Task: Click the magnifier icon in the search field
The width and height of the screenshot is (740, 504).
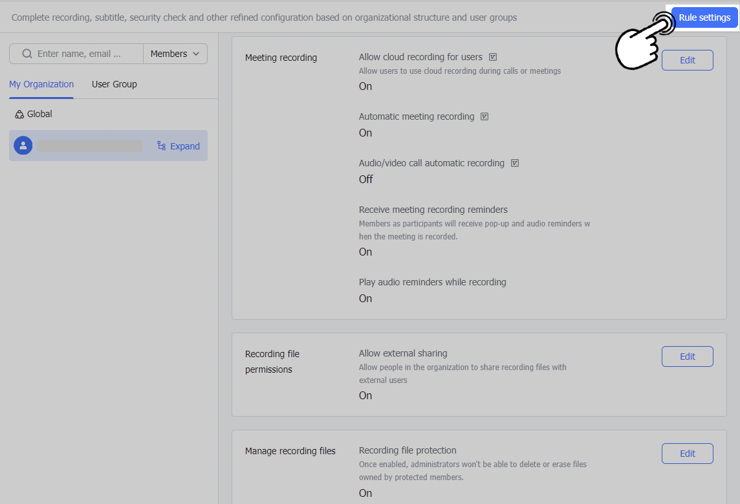Action: (x=27, y=54)
